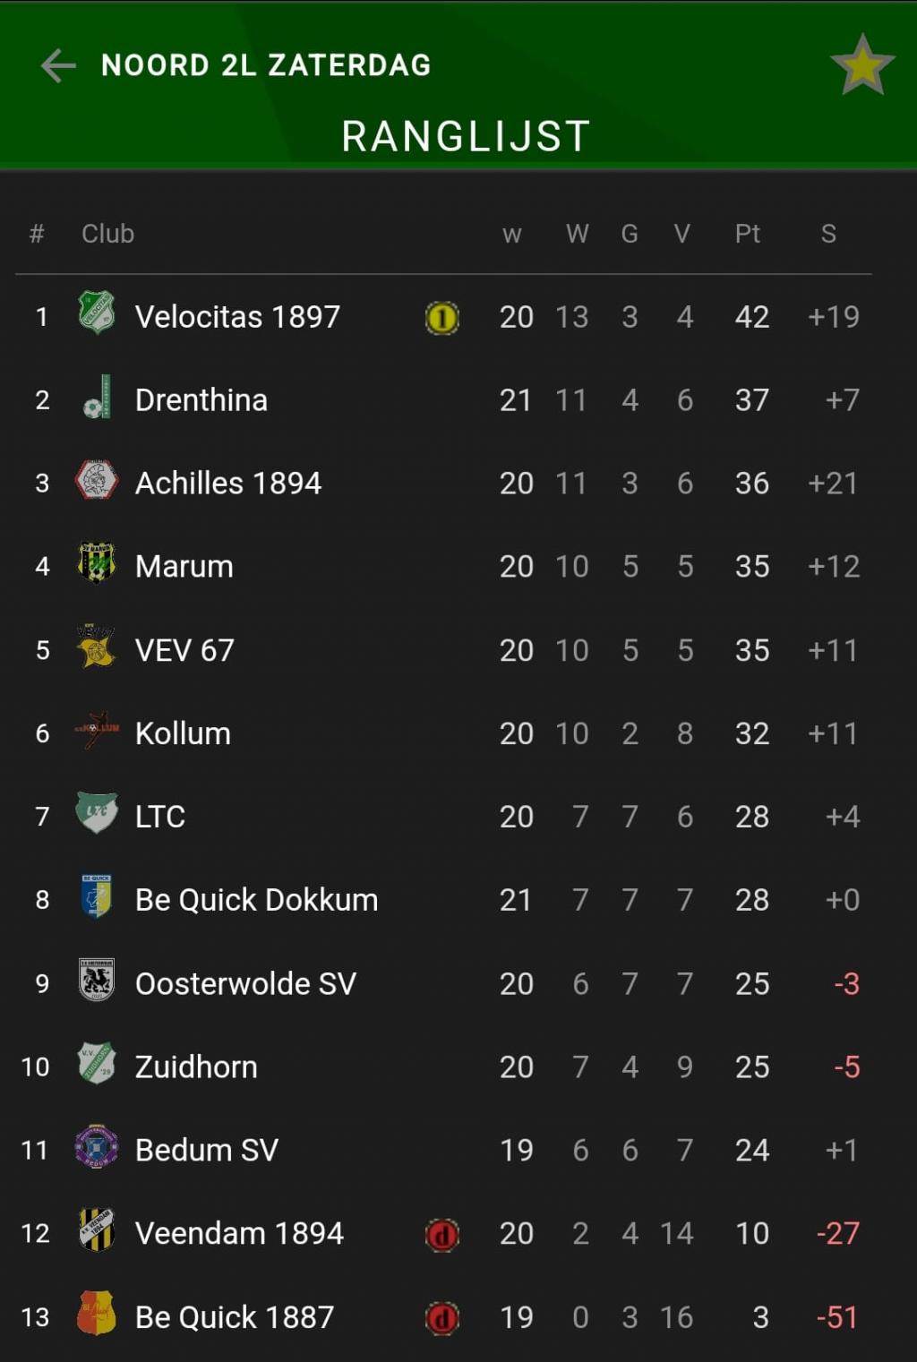Click the Zuidhorn team name
The image size is (917, 1362).
click(196, 1066)
